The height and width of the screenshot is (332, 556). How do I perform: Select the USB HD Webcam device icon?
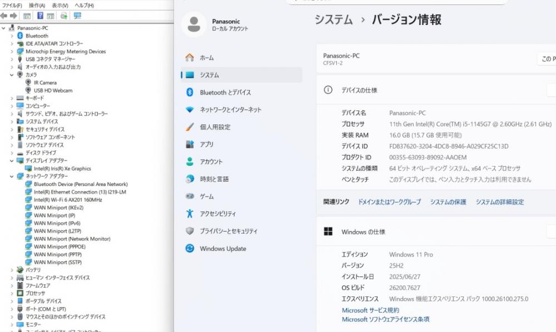(28, 90)
